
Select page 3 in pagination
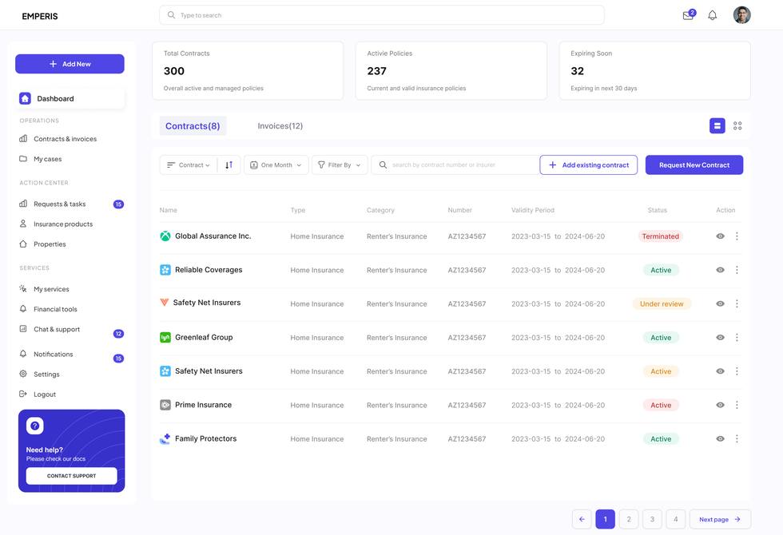click(x=652, y=519)
